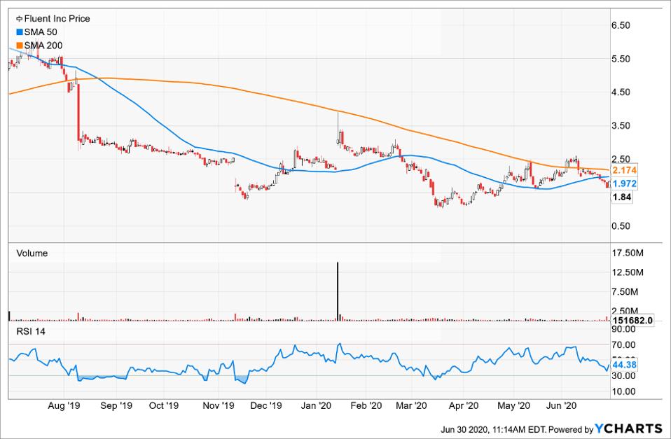Image resolution: width=671 pixels, height=439 pixels.
Task: Click the 6.50 price axis label
Action: coord(621,25)
